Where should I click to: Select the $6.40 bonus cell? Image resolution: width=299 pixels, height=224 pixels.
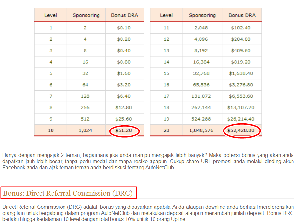tap(124, 96)
